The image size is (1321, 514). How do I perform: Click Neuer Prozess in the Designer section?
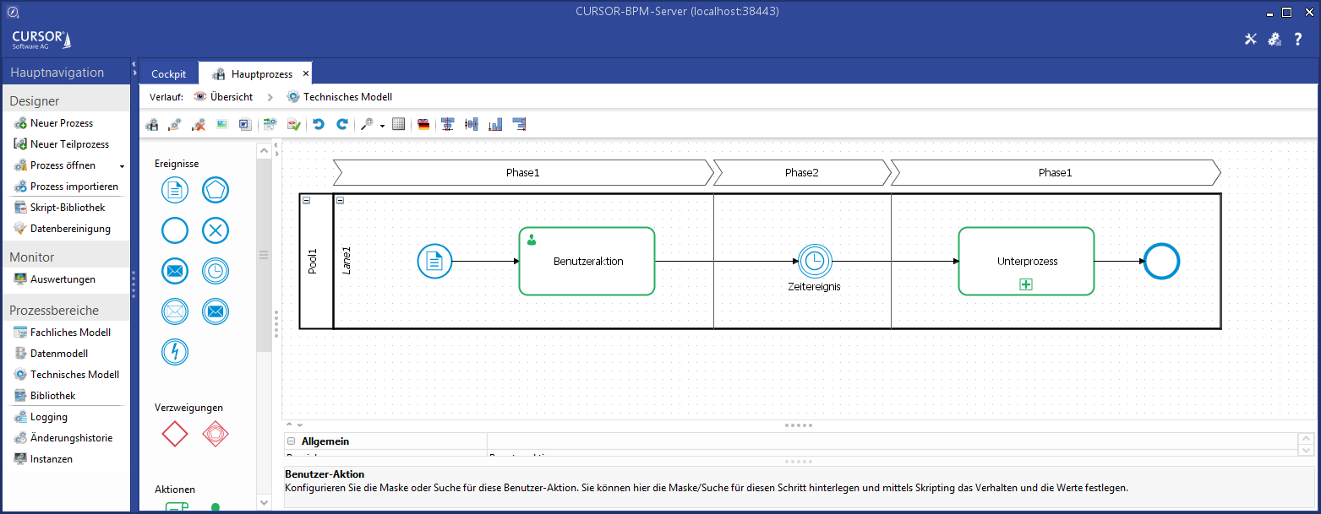[61, 123]
